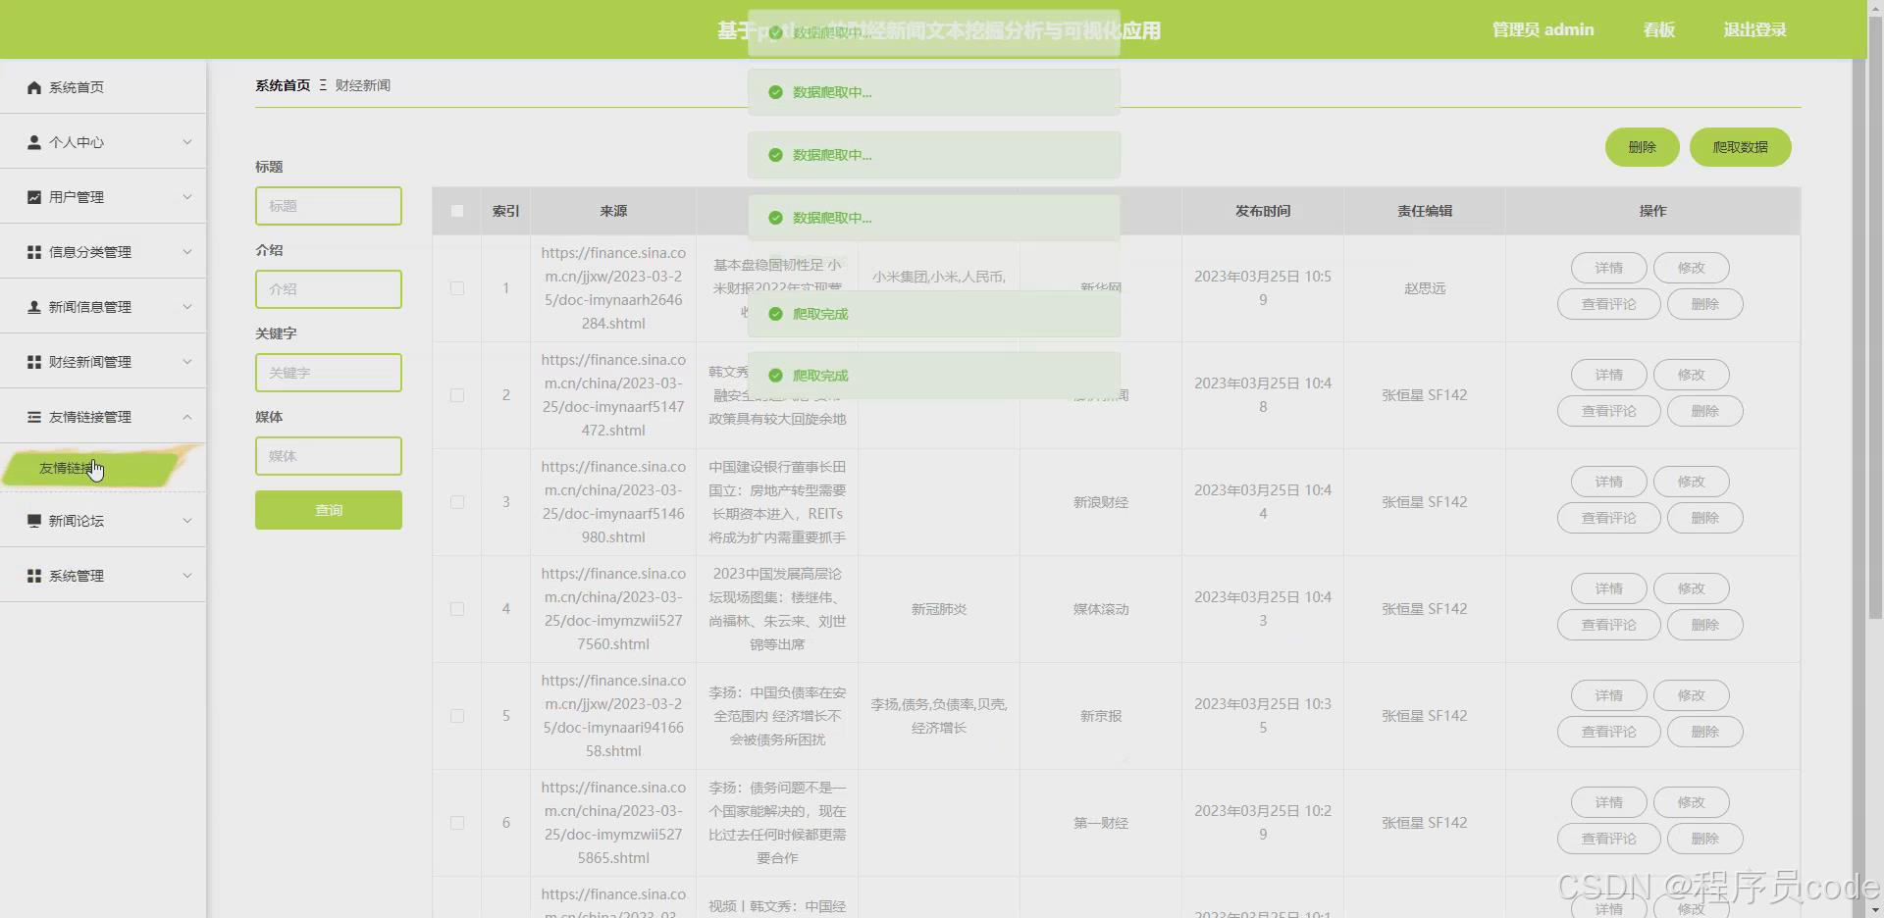Image resolution: width=1884 pixels, height=918 pixels.
Task: Expand the 新闻论坛 menu chevron
Action: [x=187, y=521]
